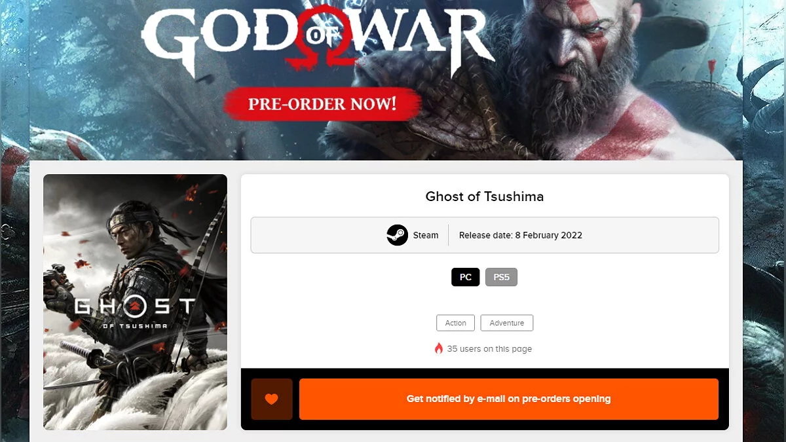Click the samurai's sword on the cover

click(98, 357)
